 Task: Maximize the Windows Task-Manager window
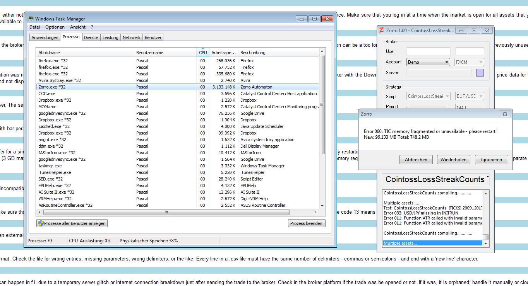click(x=314, y=19)
